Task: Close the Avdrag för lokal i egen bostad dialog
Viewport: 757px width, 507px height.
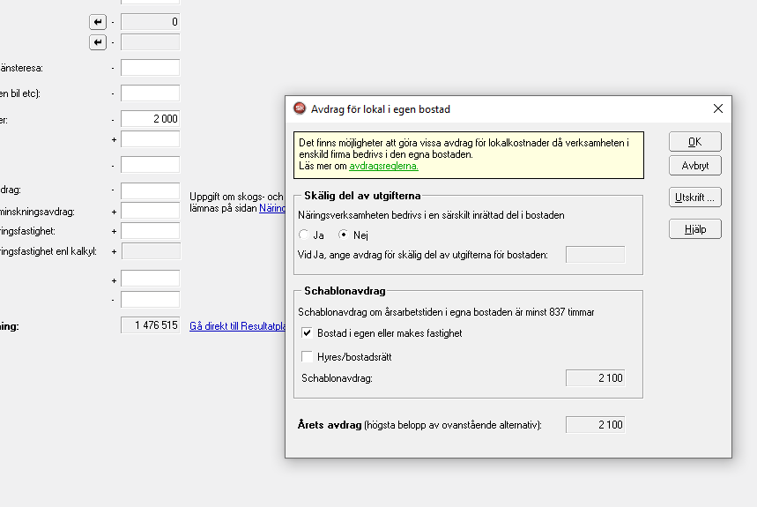Action: tap(717, 109)
